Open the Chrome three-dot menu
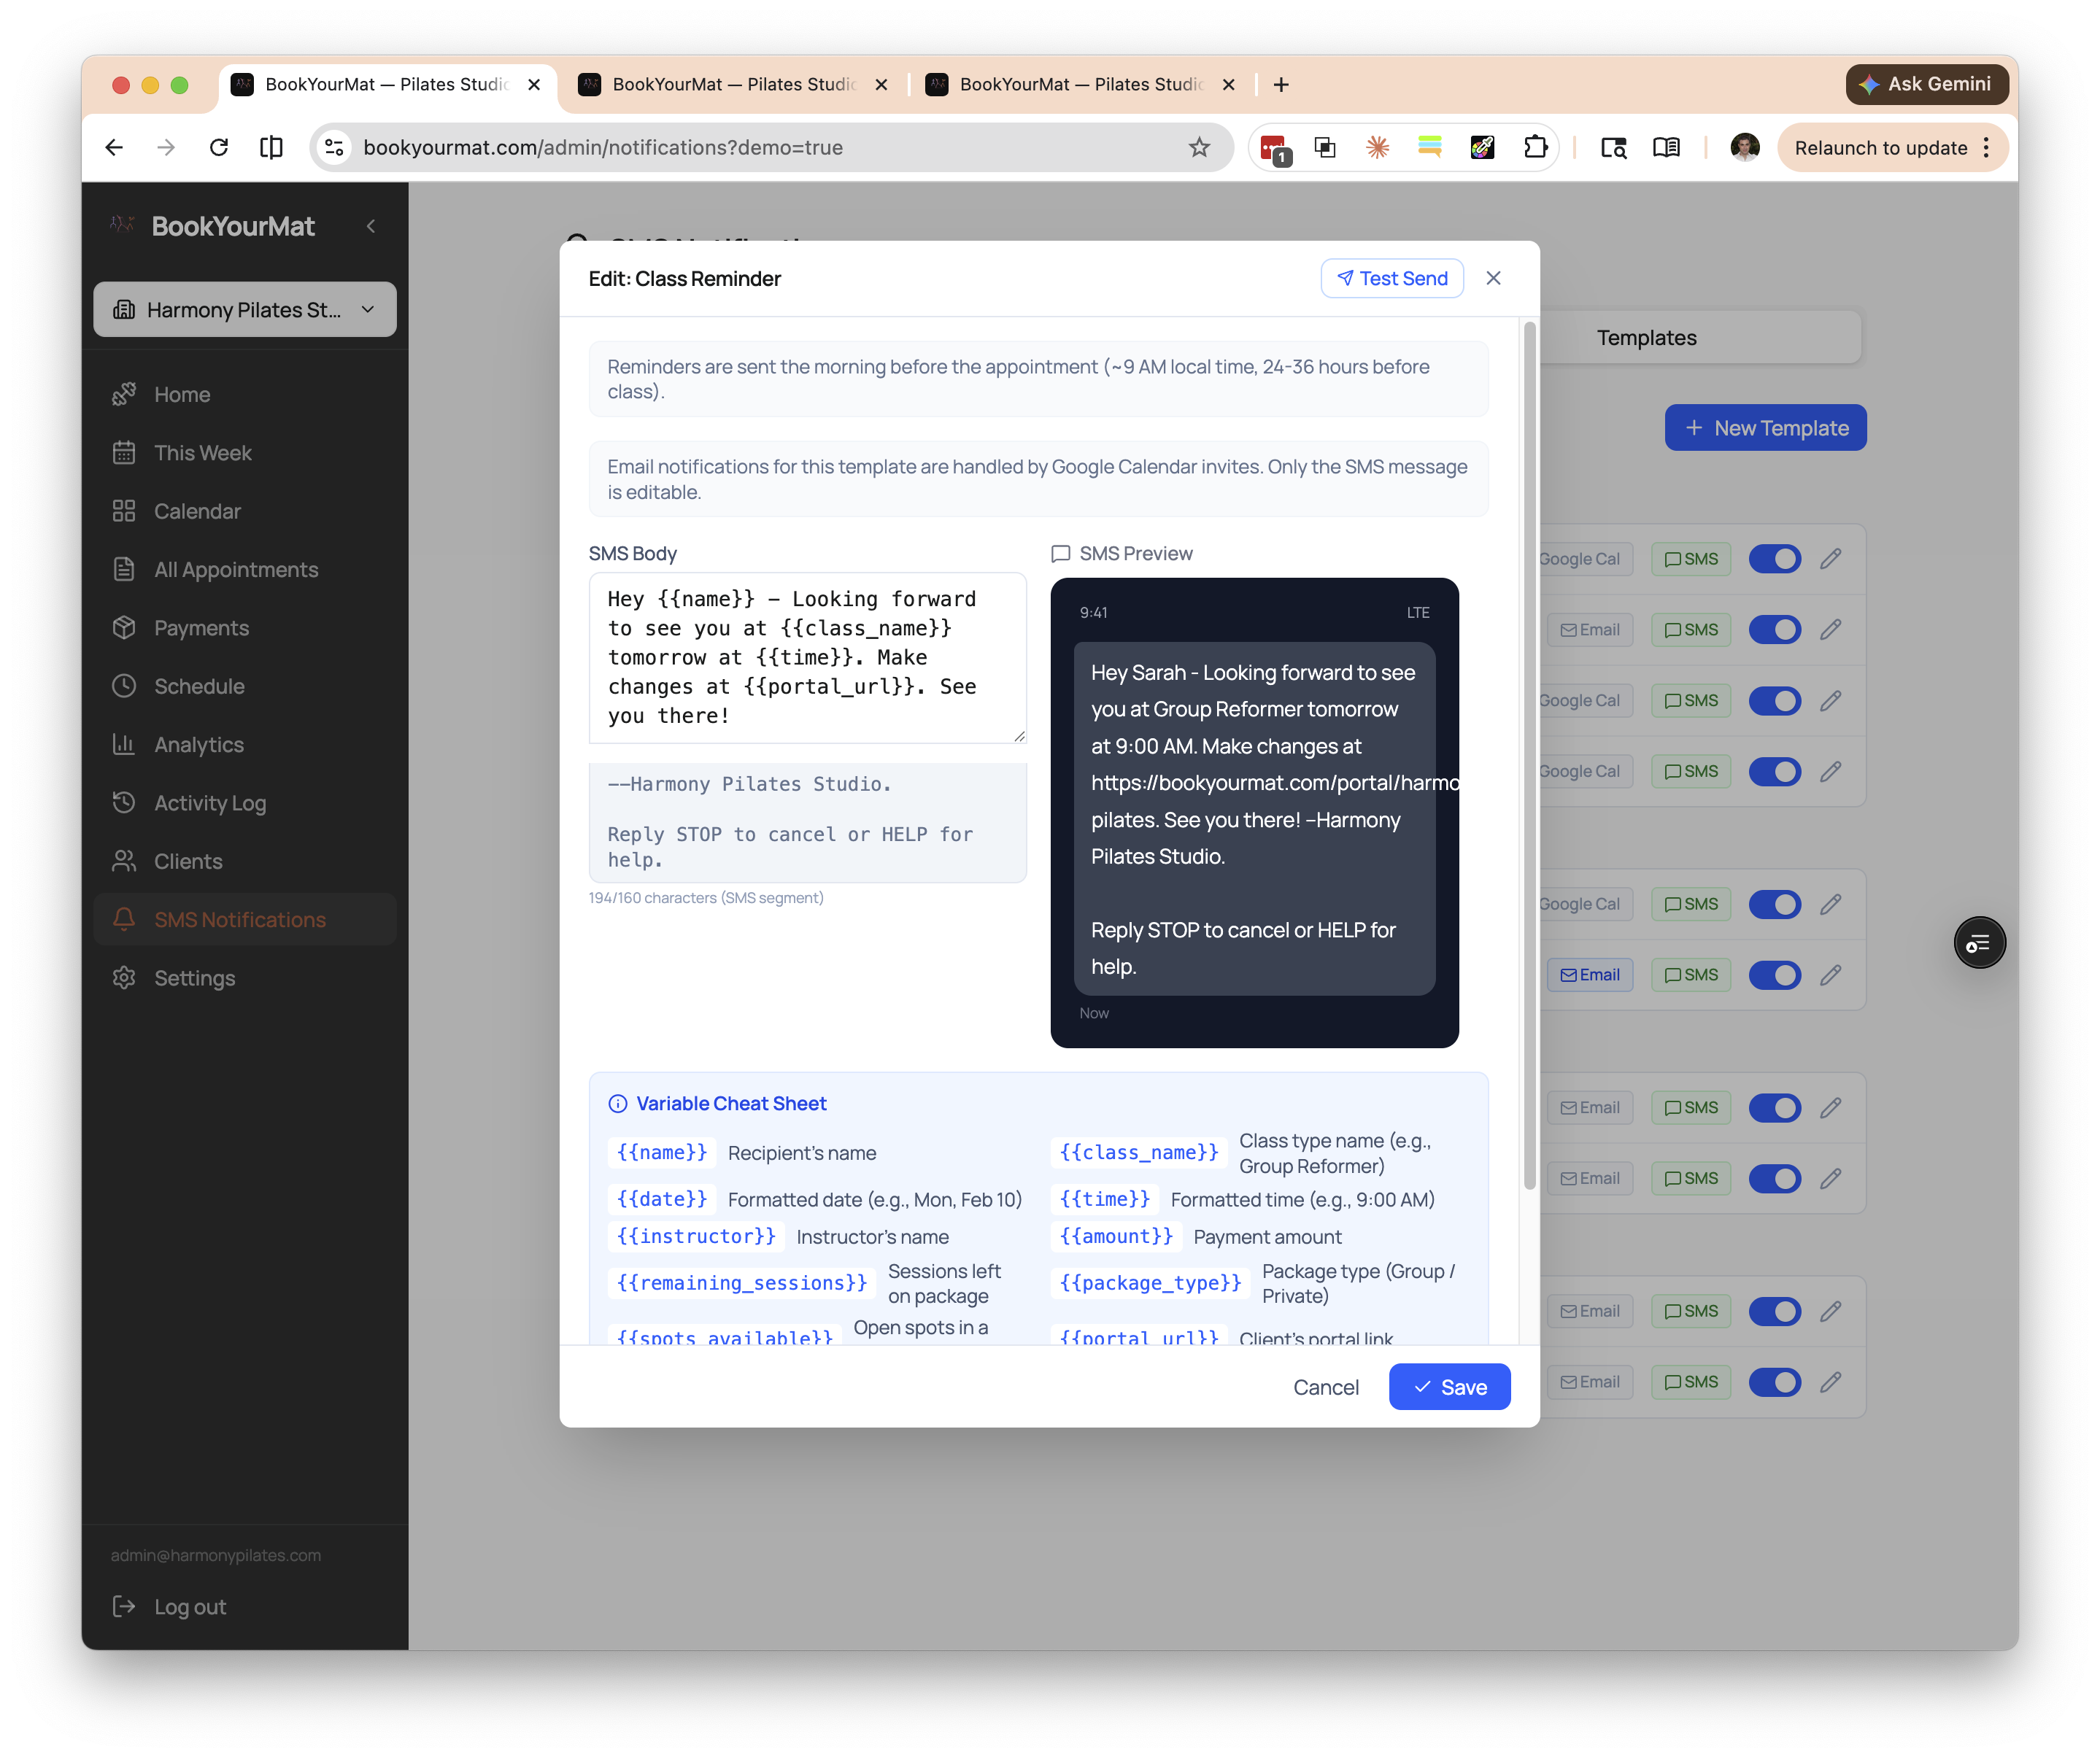Viewport: 2100px width, 1758px height. pos(1986,148)
